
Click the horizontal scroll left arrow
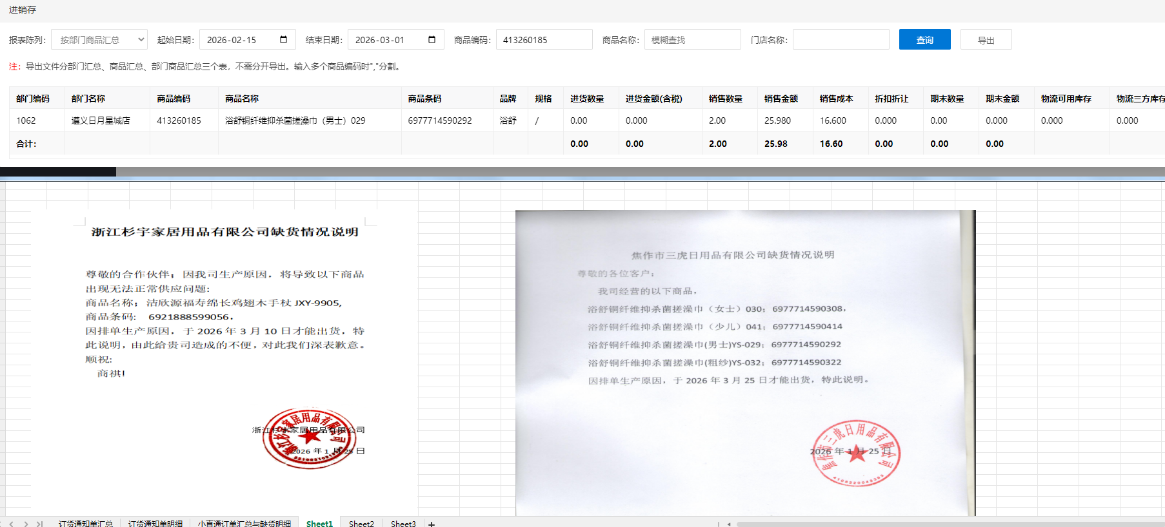729,524
